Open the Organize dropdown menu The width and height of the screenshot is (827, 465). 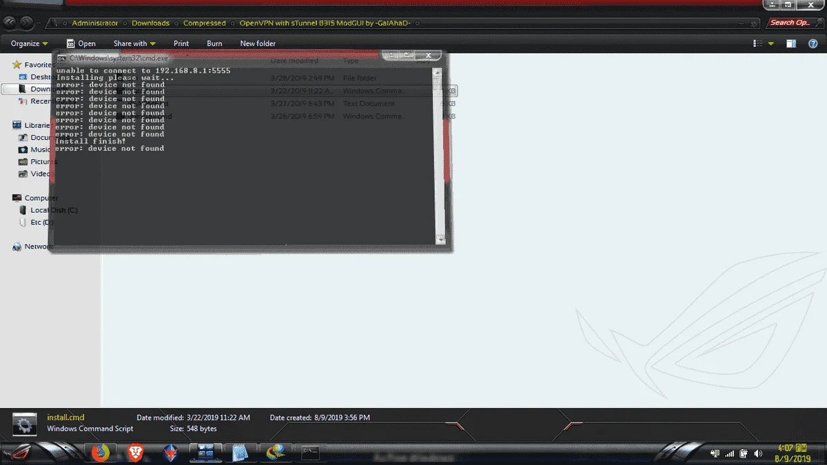(x=29, y=43)
